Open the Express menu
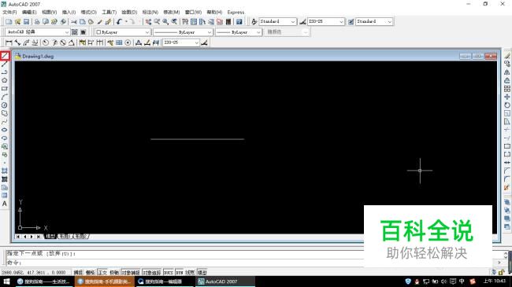The image size is (512, 287). click(236, 12)
